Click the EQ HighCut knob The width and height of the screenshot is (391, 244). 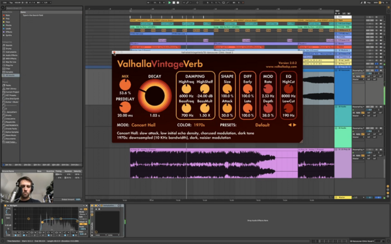pos(289,88)
